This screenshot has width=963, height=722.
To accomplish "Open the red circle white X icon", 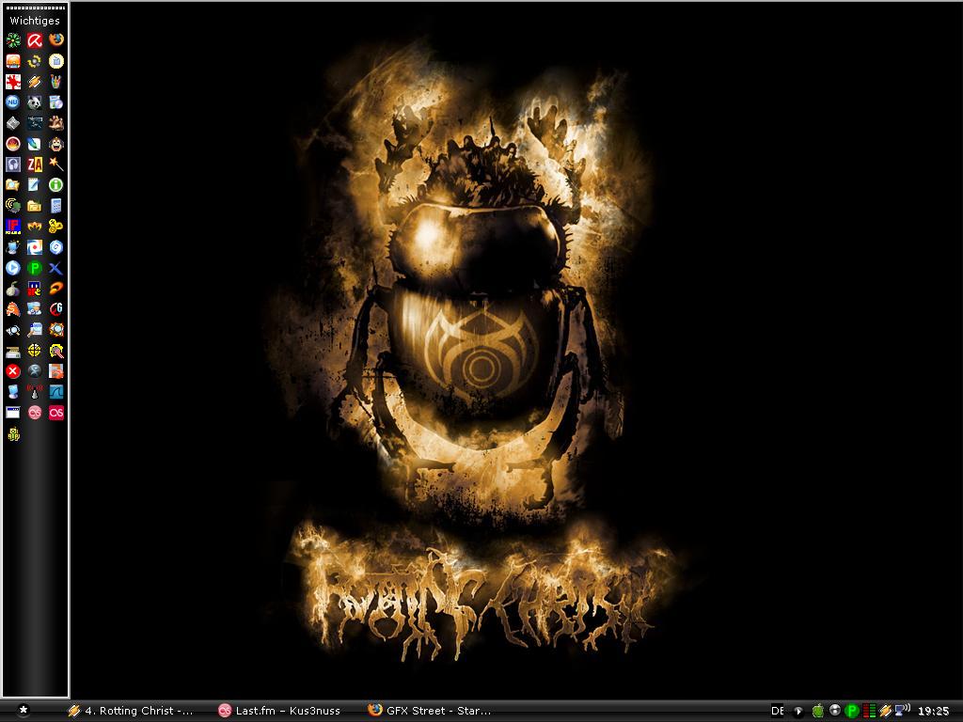I will click(13, 371).
